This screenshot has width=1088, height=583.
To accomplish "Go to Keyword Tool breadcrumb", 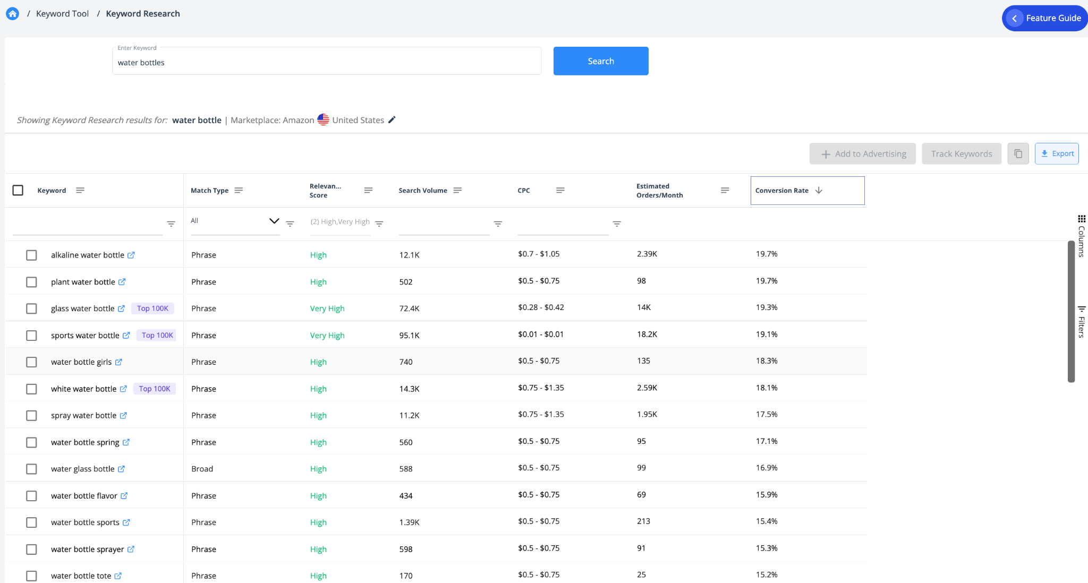I will 62,14.
